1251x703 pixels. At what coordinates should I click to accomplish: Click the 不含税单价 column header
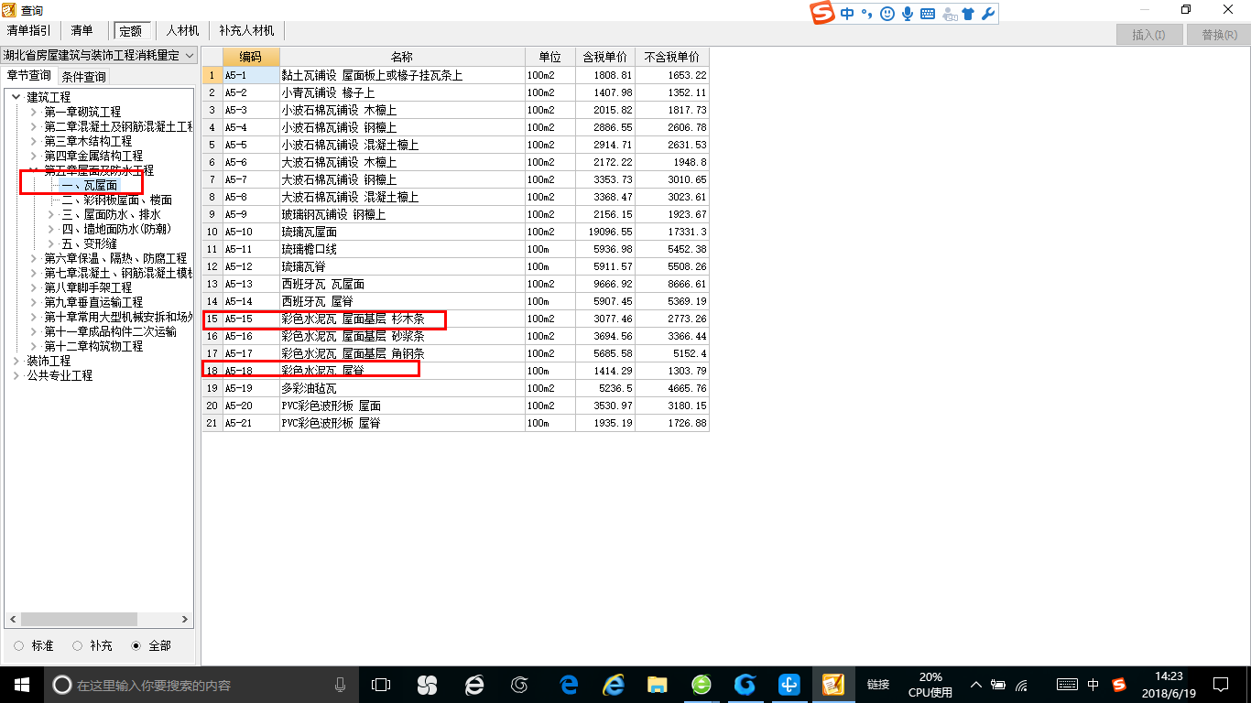pyautogui.click(x=671, y=57)
